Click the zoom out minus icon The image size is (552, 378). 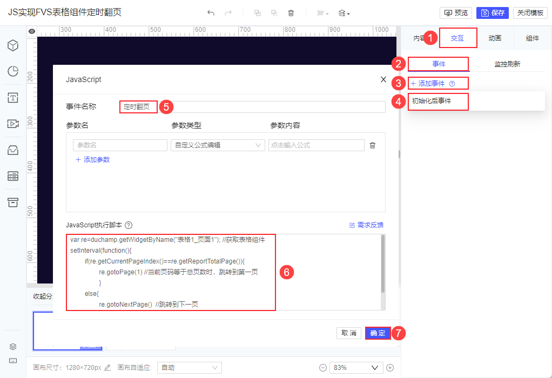coord(323,367)
